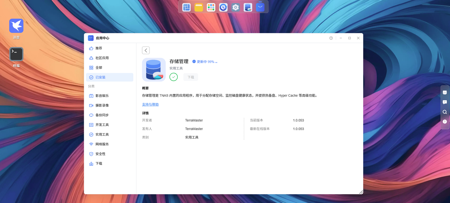
Task: Open the 影音娱乐 category
Action: pyautogui.click(x=110, y=96)
